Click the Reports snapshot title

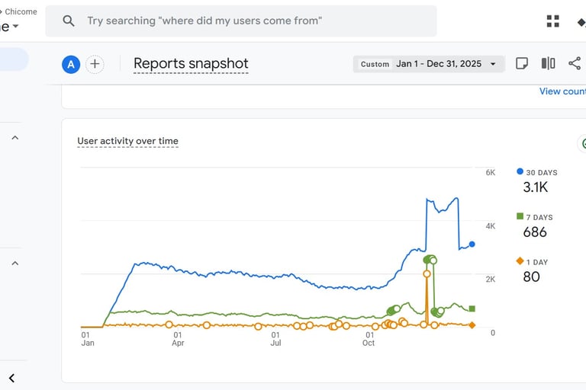pyautogui.click(x=191, y=64)
